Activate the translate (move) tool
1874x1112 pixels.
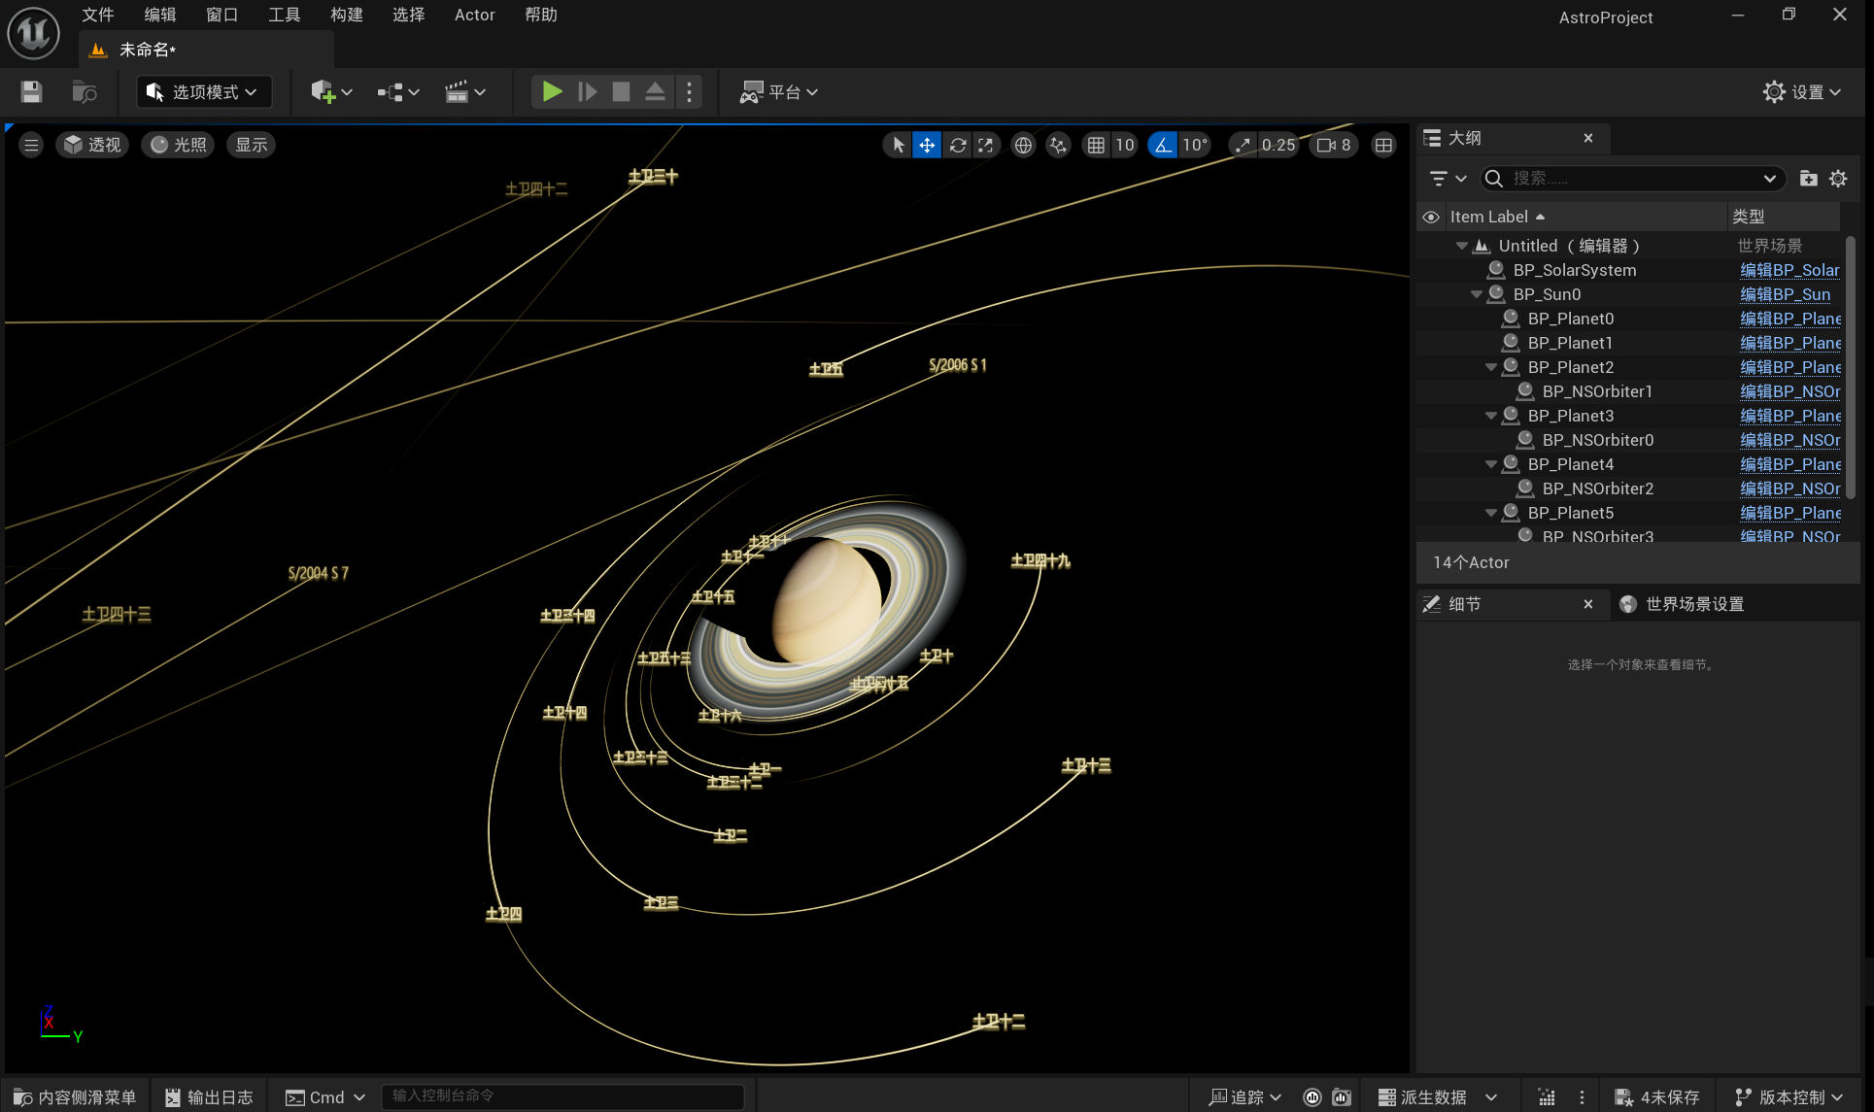point(927,145)
